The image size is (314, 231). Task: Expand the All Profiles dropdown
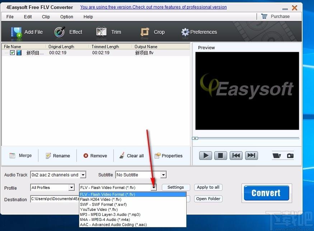click(71, 188)
